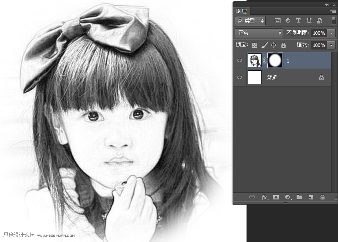Lock transparent pixels checkerboard icon
This screenshot has height=242, width=338.
254,45
